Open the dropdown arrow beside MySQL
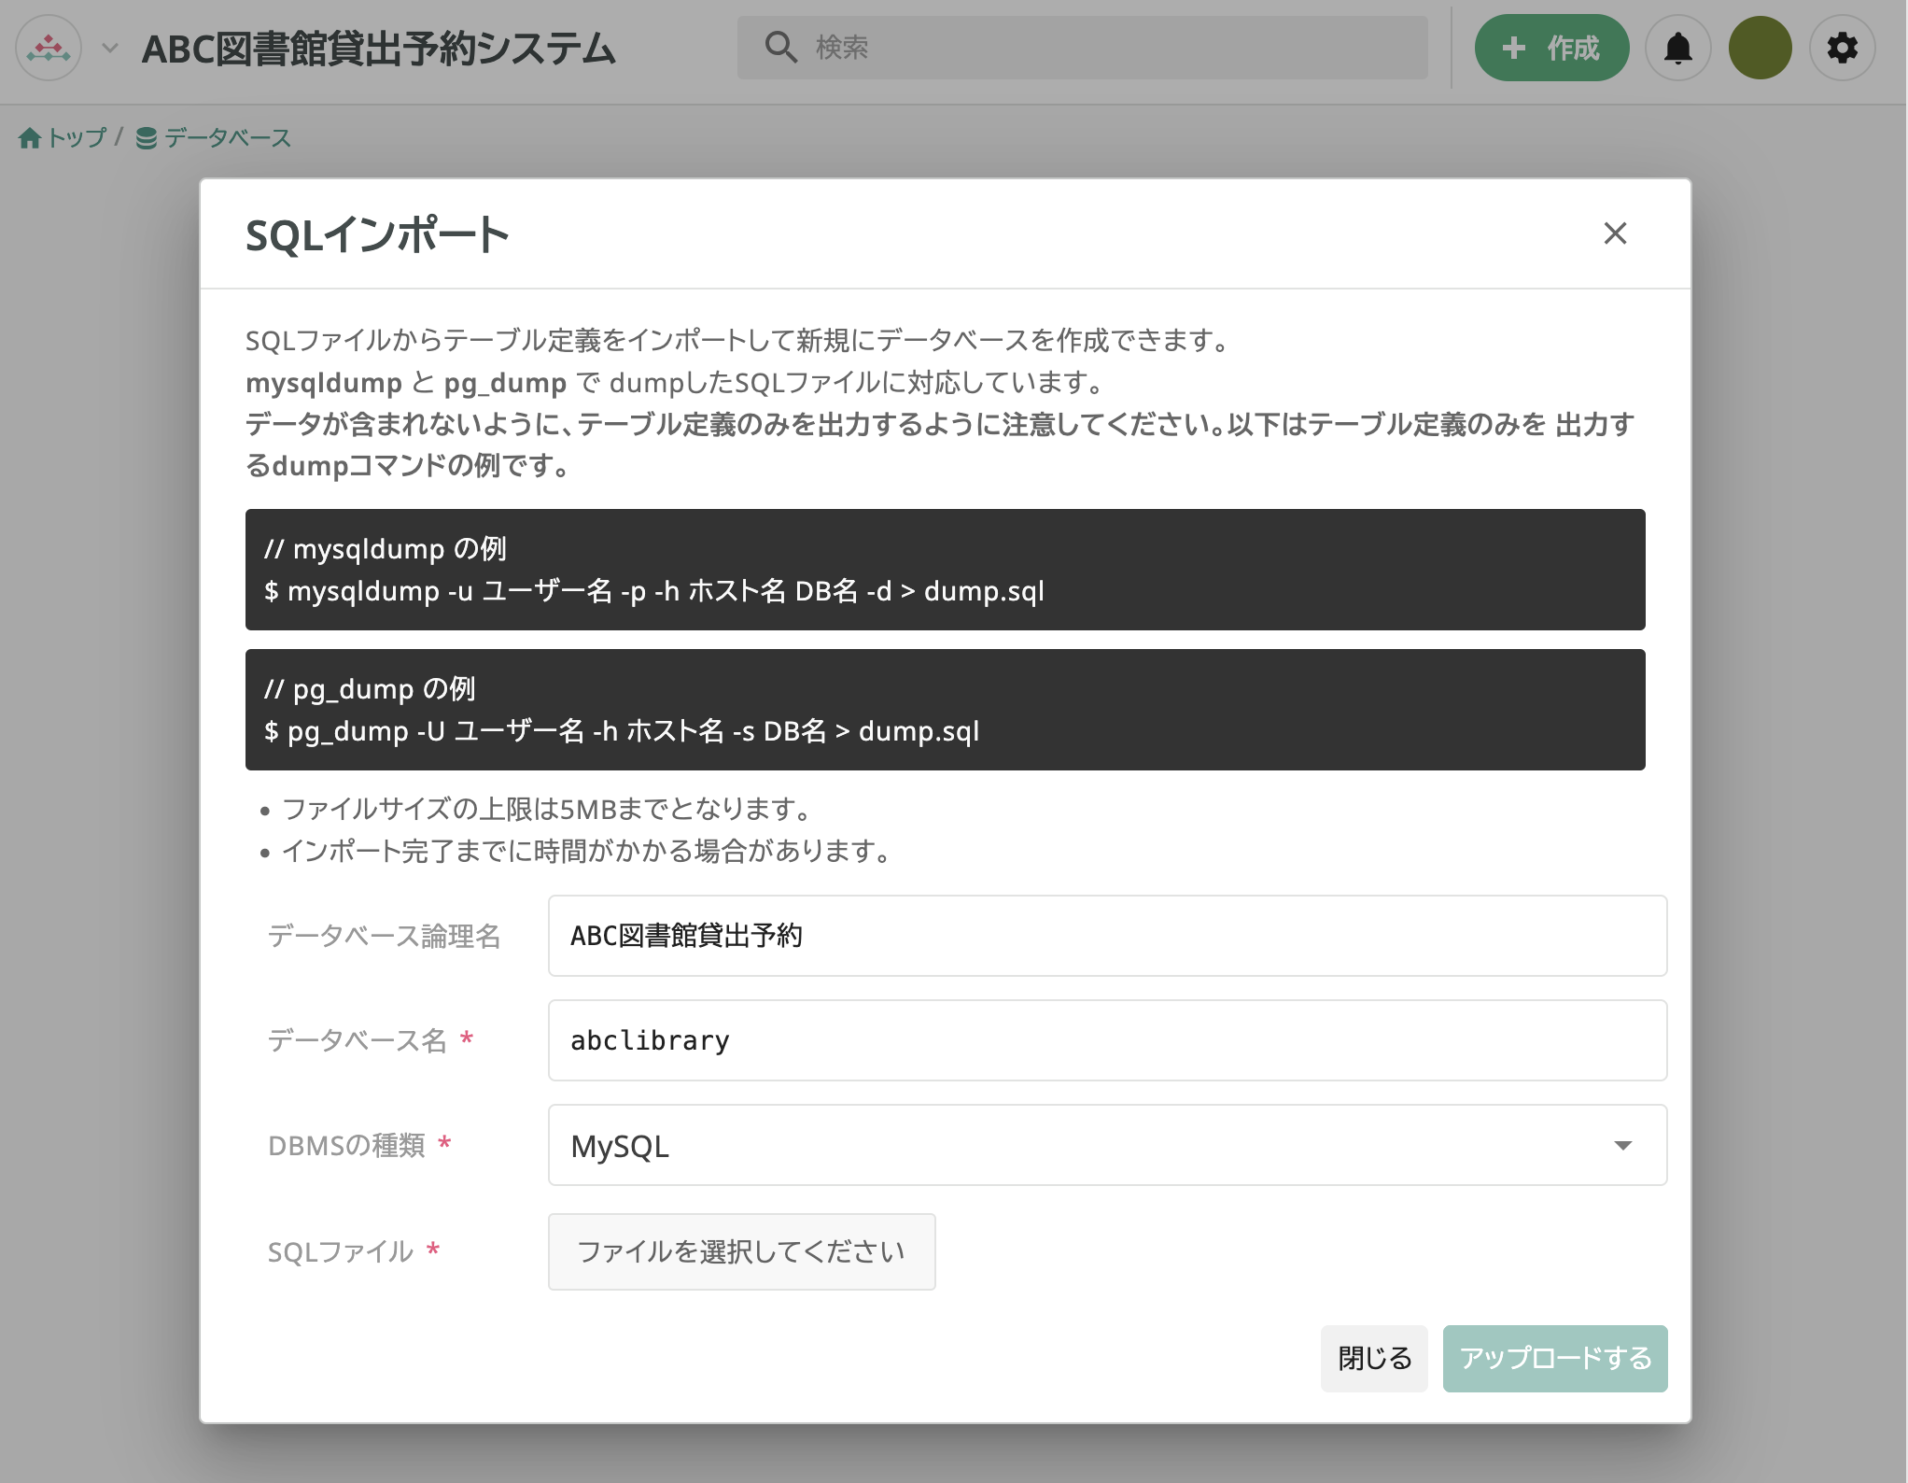1908x1483 pixels. [x=1624, y=1145]
